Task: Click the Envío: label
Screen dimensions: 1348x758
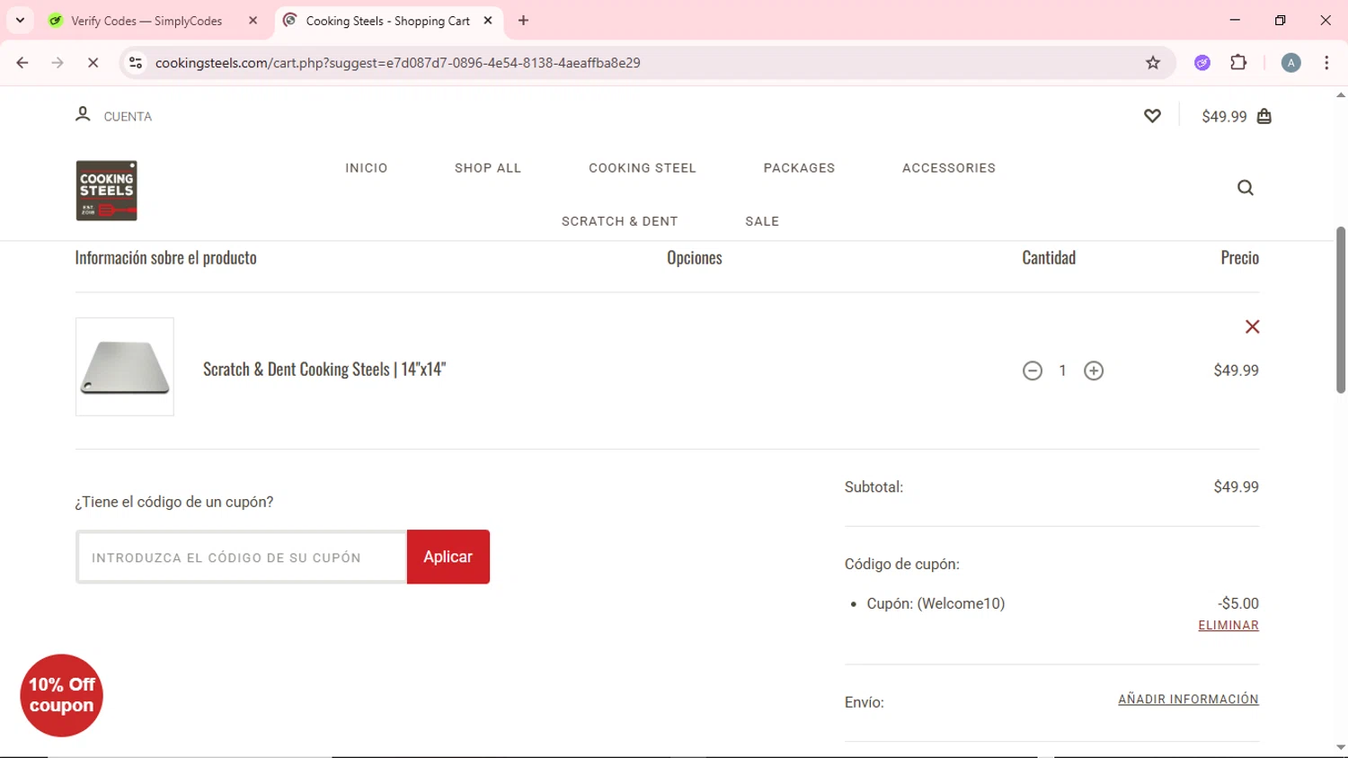Action: pyautogui.click(x=864, y=702)
